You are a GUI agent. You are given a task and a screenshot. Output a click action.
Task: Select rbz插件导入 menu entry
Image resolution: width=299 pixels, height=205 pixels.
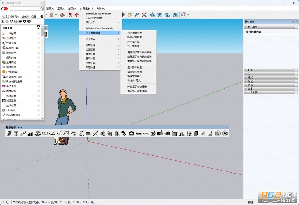[138, 80]
